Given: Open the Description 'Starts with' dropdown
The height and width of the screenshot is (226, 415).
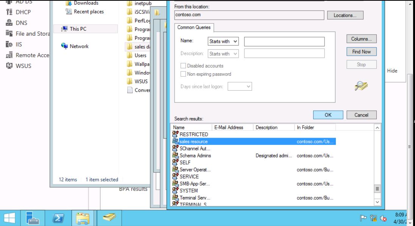Looking at the screenshot, I should click(x=223, y=54).
